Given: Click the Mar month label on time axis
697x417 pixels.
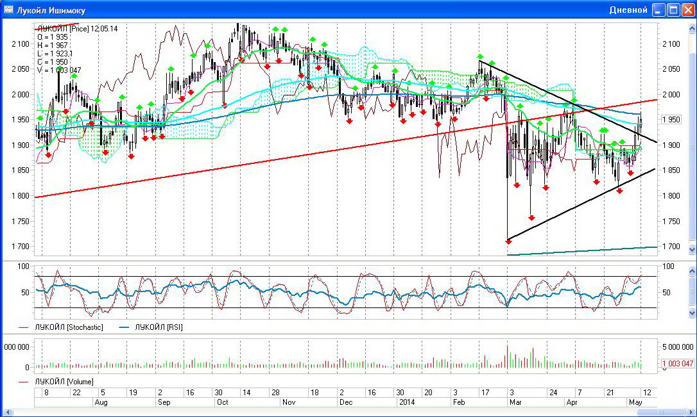Looking at the screenshot, I should coord(515,402).
